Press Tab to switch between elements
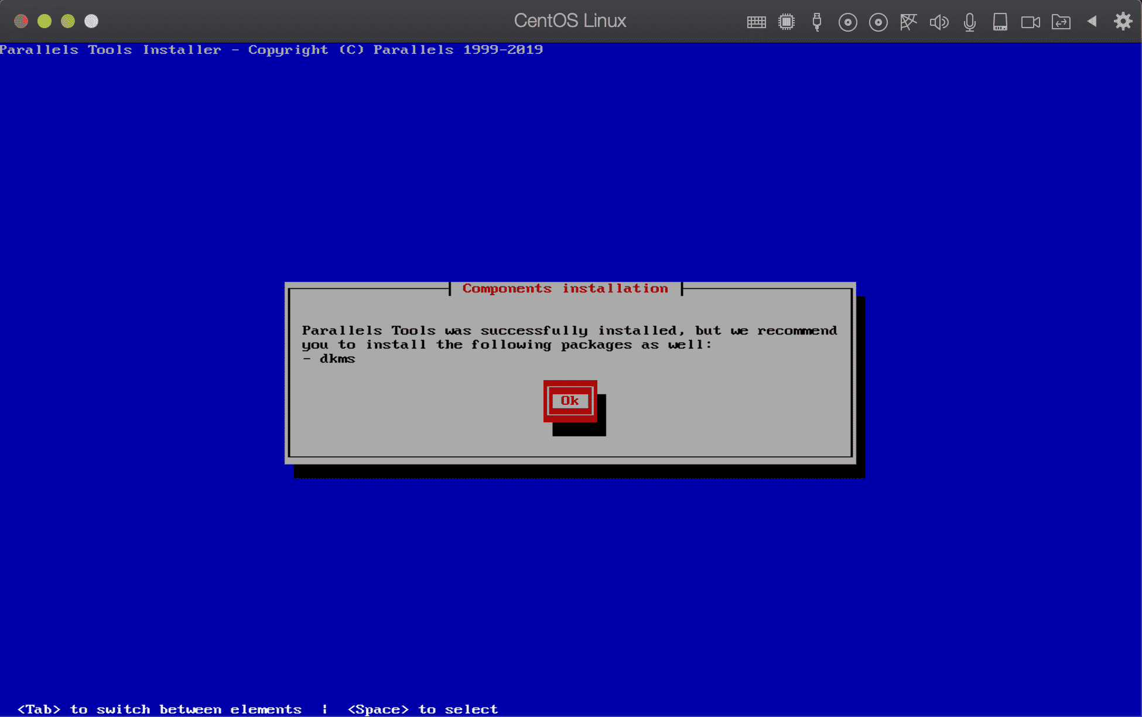 pos(567,401)
